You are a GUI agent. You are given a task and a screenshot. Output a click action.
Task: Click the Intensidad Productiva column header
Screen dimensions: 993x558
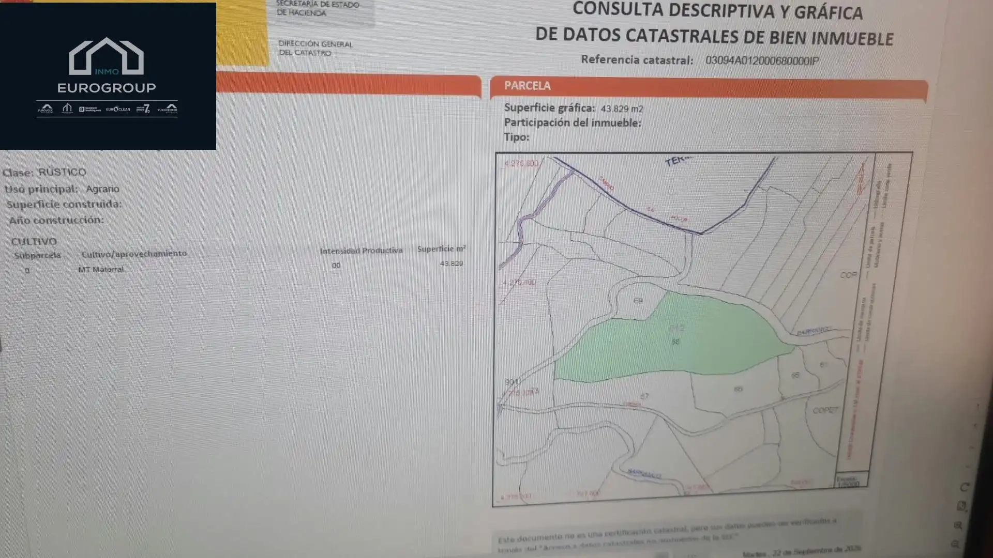[x=361, y=251]
